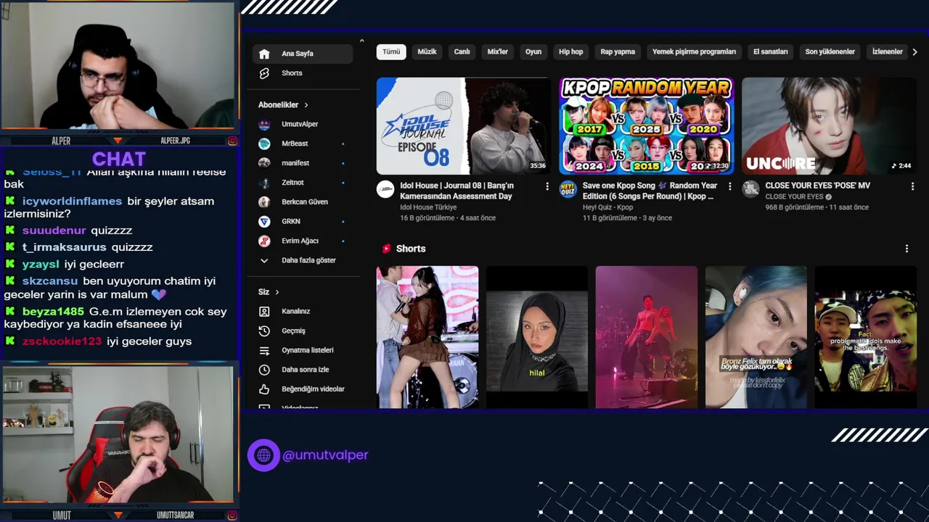
Task: Open the Idol House channel avatar
Action: pyautogui.click(x=385, y=189)
